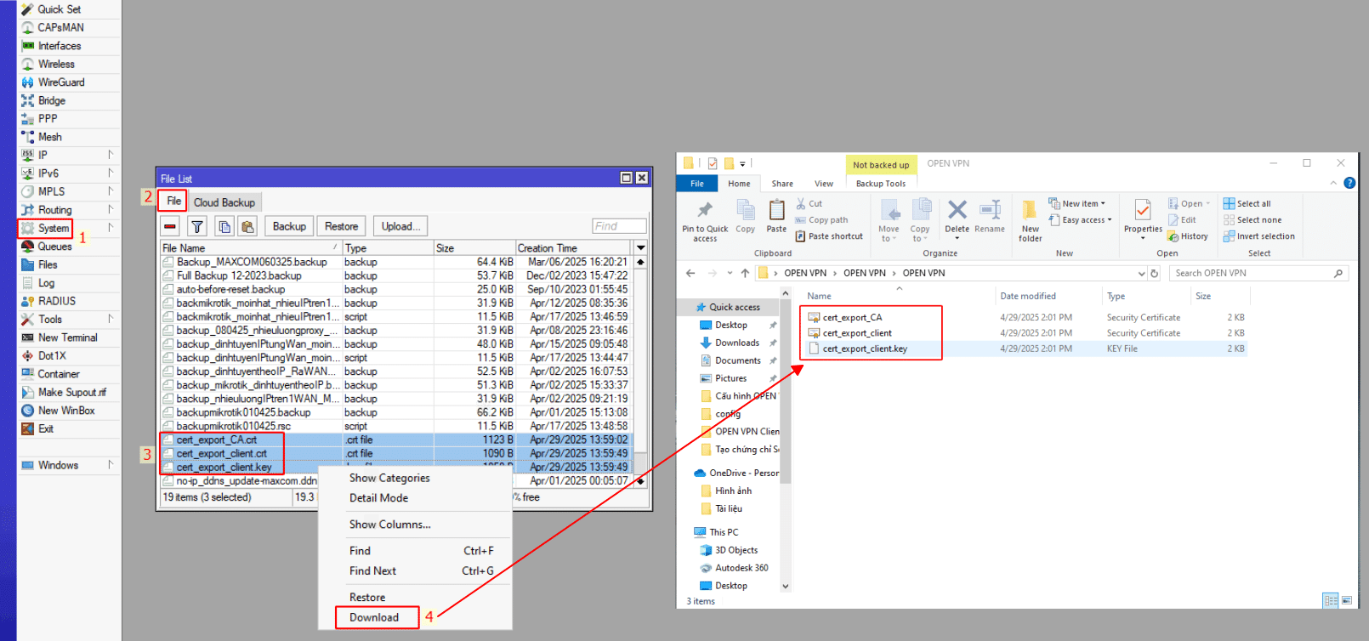Expand the Routing submenu
The height and width of the screenshot is (641, 1369).
[x=111, y=210]
